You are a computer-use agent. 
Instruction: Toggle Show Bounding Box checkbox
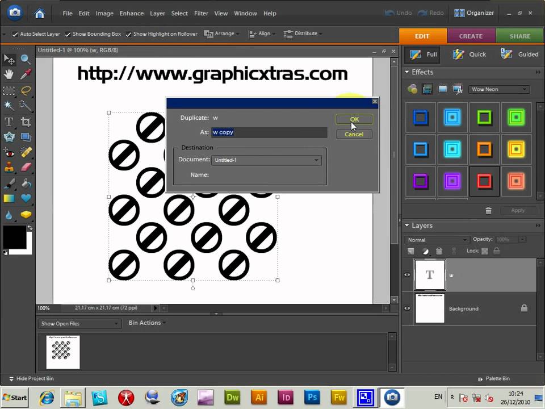(68, 34)
